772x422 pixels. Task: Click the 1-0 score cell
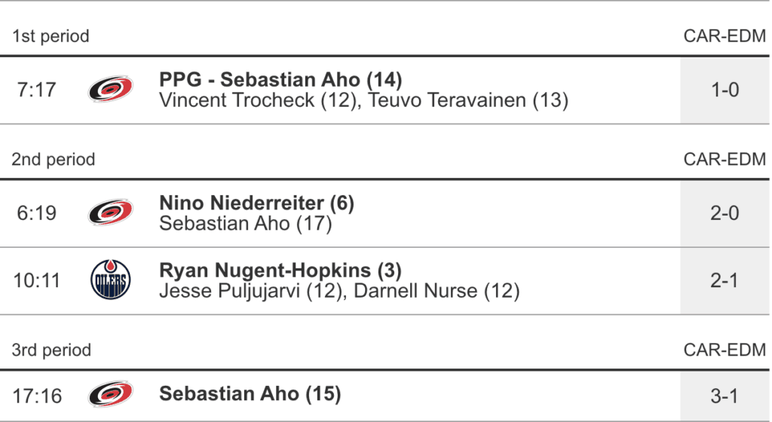(x=725, y=90)
